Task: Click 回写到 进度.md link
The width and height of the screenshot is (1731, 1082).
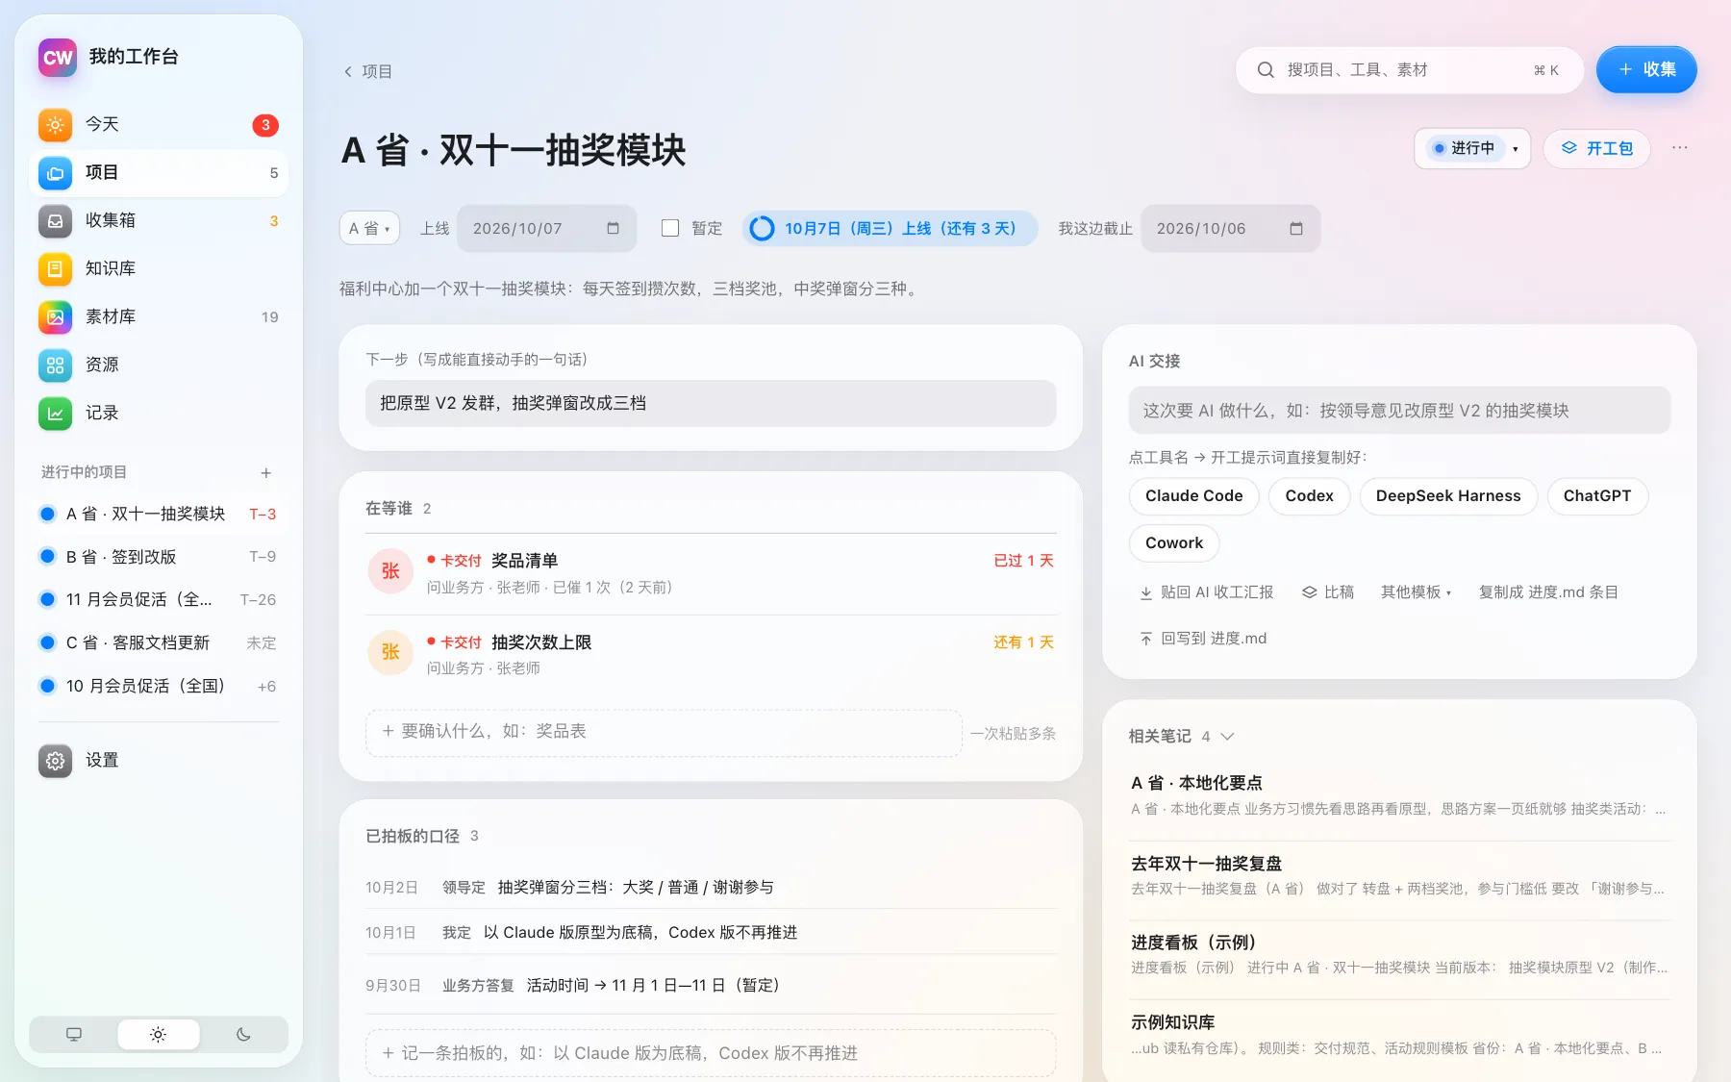Action: pyautogui.click(x=1203, y=638)
